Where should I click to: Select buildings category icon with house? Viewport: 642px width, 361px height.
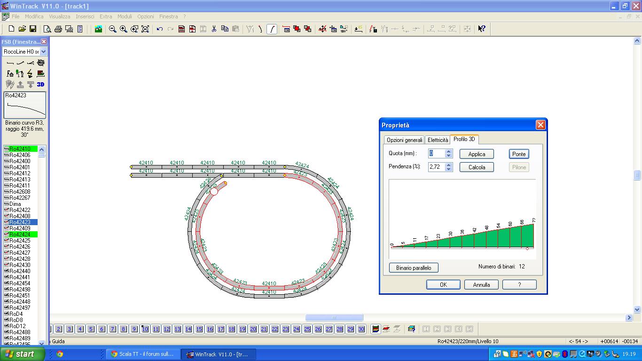point(10,73)
